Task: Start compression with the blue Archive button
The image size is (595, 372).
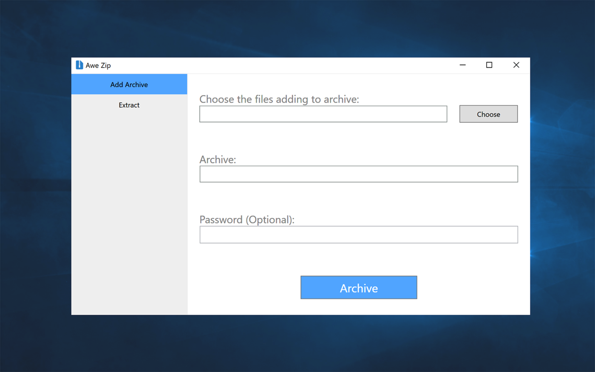Action: tap(359, 288)
